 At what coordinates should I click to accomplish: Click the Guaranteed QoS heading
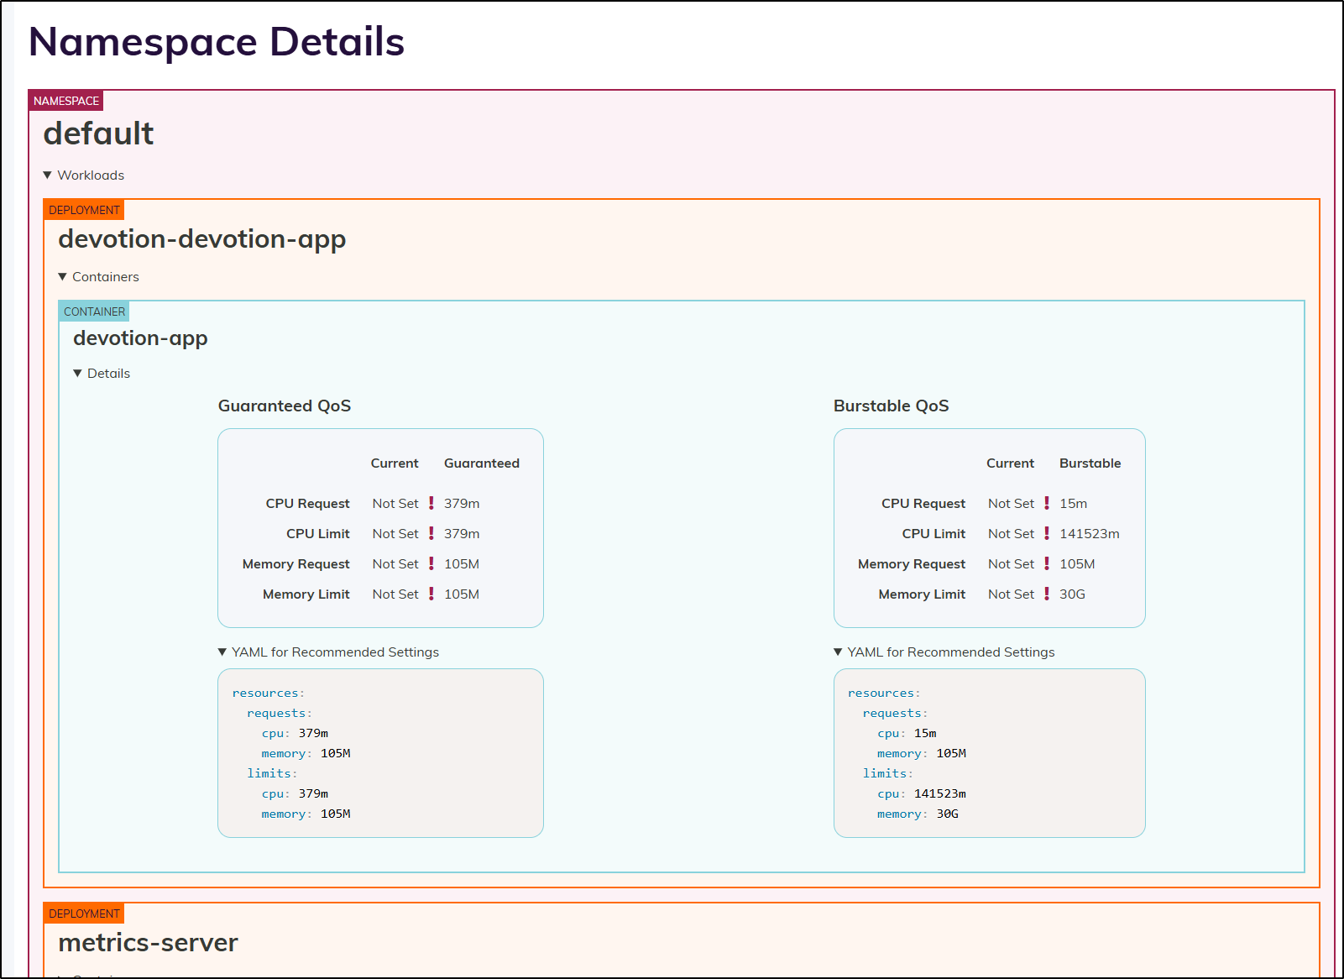(285, 406)
